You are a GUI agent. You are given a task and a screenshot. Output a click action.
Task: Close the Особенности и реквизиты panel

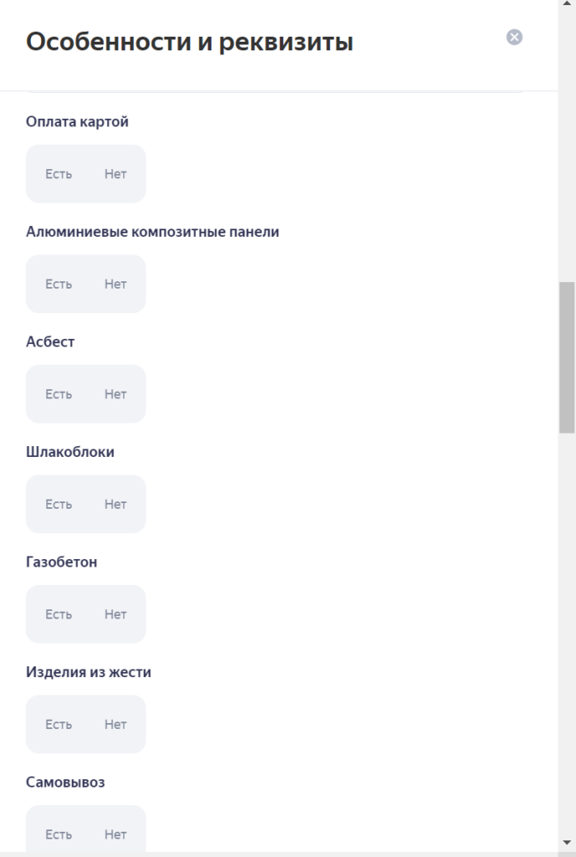(514, 37)
